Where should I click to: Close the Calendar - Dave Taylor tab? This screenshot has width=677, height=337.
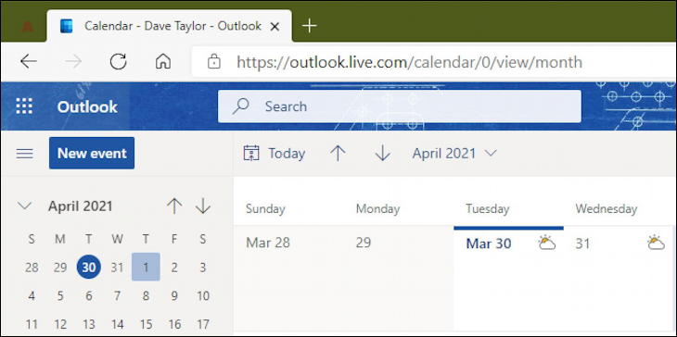click(275, 27)
